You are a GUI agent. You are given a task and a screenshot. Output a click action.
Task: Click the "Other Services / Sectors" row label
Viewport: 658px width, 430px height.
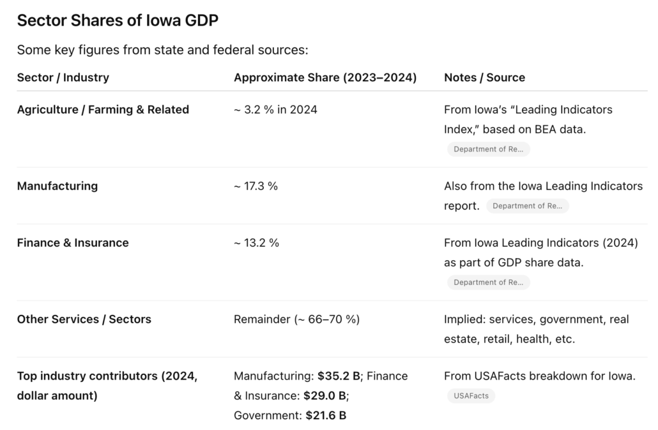[84, 319]
